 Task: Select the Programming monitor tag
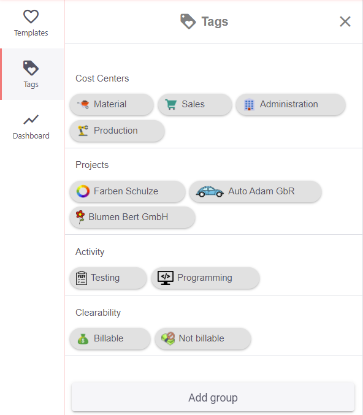pyautogui.click(x=205, y=278)
